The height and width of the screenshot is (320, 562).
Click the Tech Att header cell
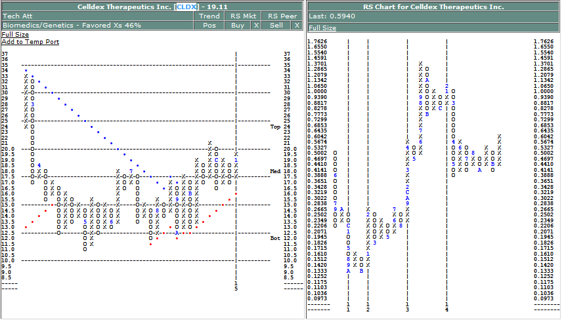click(97, 16)
